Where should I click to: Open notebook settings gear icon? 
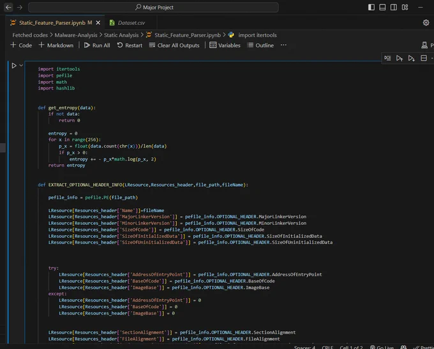point(426,23)
